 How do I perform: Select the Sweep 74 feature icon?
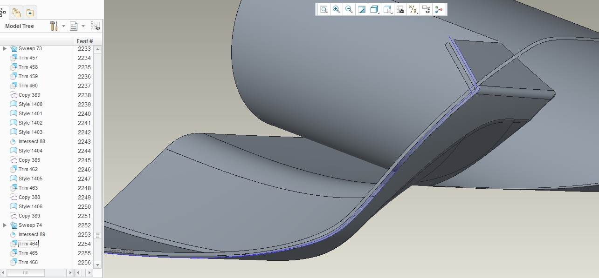14,225
